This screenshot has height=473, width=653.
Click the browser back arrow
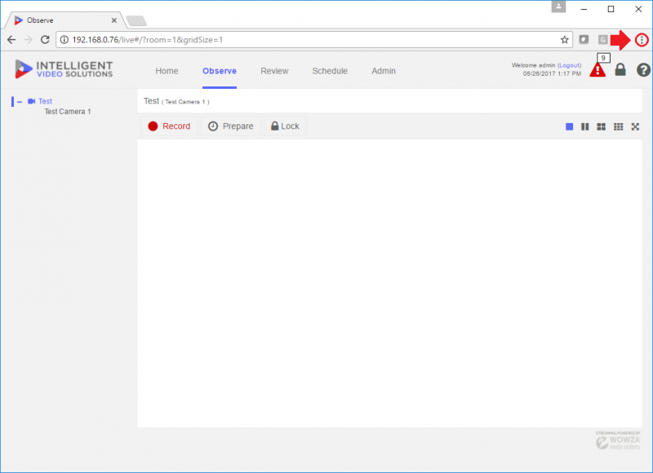11,39
